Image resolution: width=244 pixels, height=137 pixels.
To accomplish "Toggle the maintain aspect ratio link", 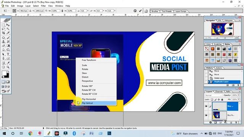I will point(62,11).
